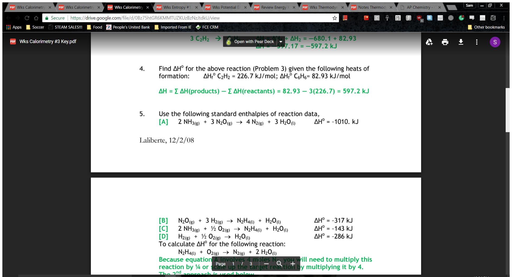Open the Chrome three-dot menu
This screenshot has width=512, height=277.
click(x=504, y=18)
